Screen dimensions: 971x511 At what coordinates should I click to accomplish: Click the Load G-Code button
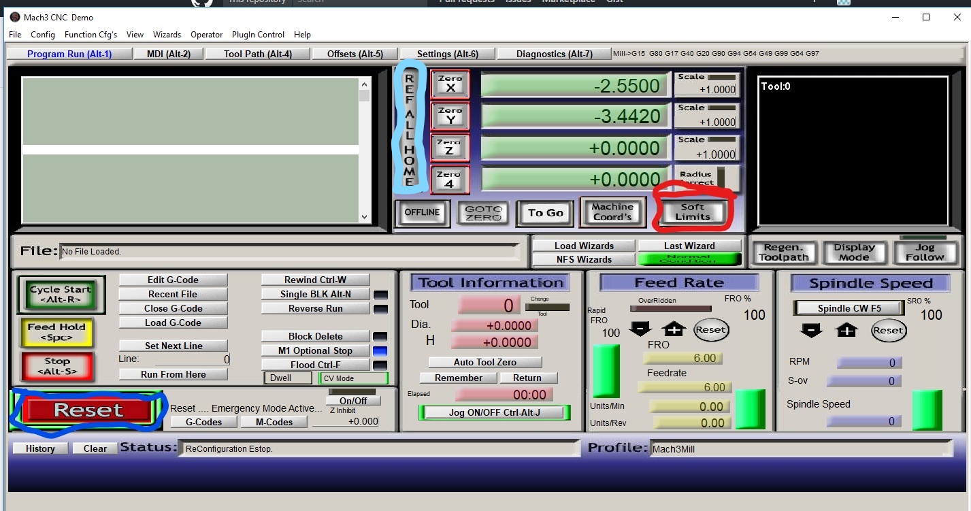point(173,323)
